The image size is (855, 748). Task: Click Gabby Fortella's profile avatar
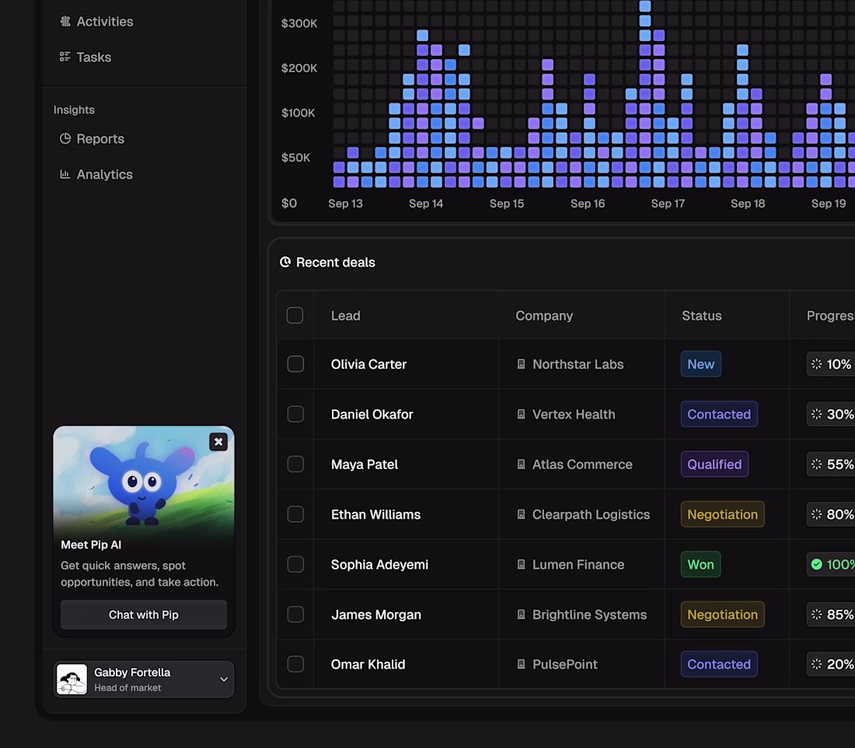(72, 680)
